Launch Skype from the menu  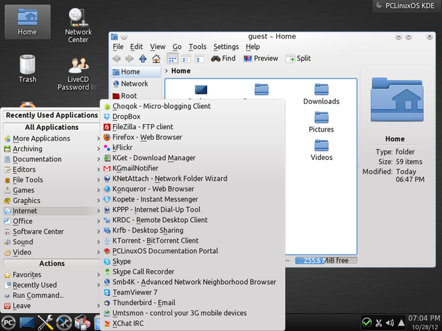[x=192, y=261]
